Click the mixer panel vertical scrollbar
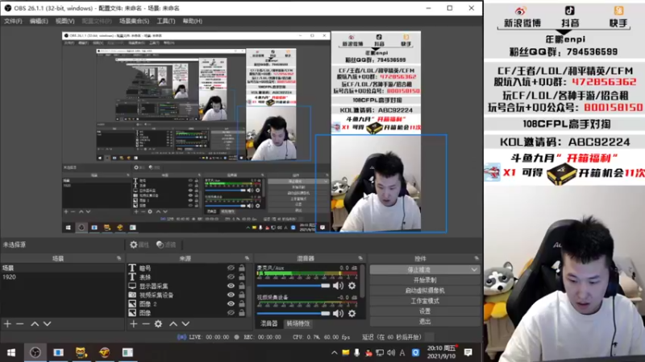 pyautogui.click(x=362, y=281)
